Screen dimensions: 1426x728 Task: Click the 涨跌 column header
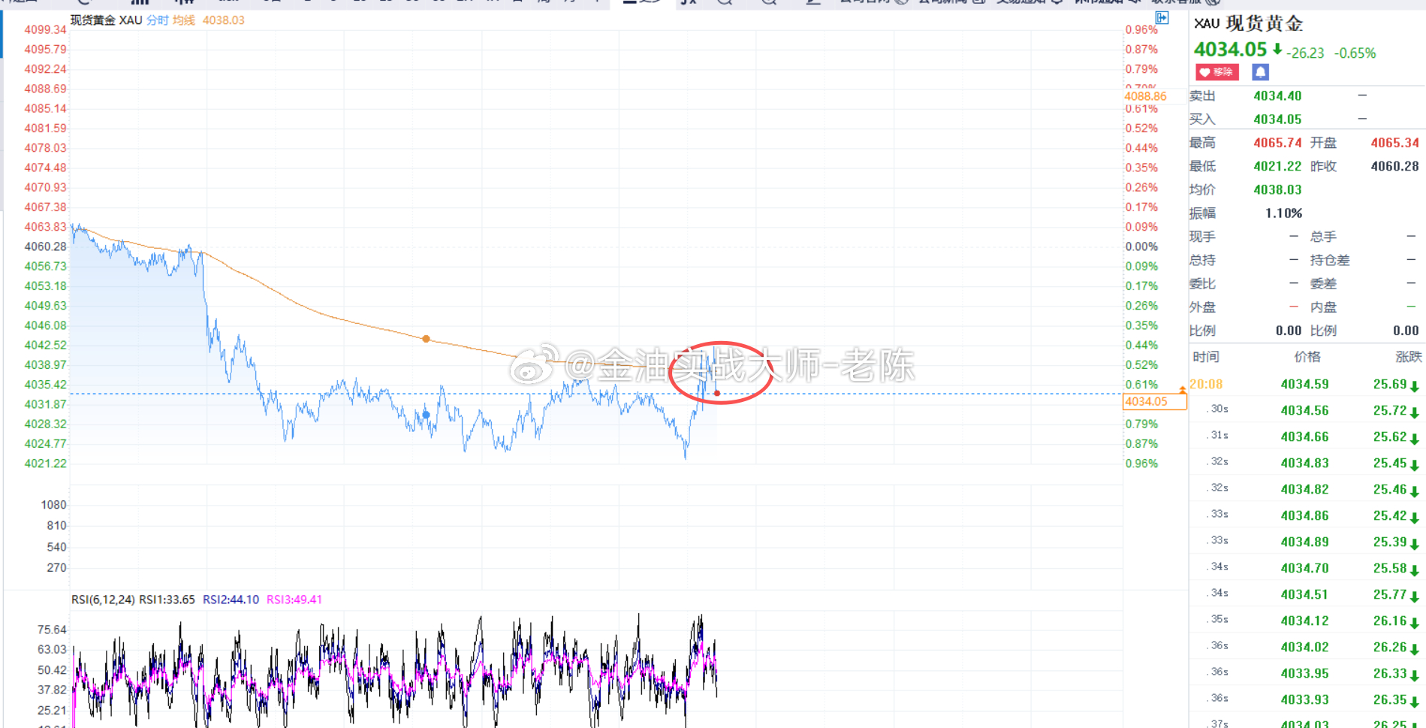[x=1408, y=357]
